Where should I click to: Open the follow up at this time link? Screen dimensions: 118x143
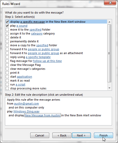pyautogui.click(x=47, y=61)
